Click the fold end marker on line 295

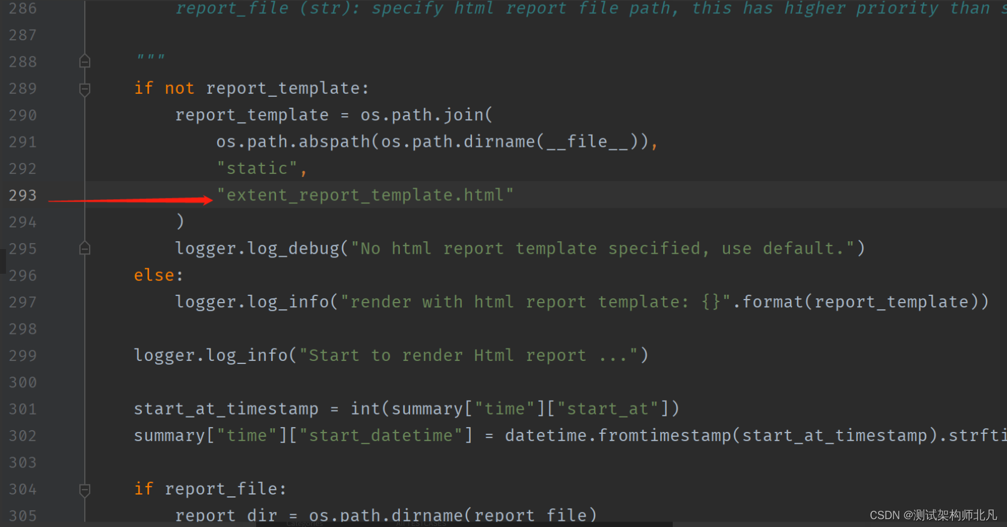pyautogui.click(x=85, y=248)
